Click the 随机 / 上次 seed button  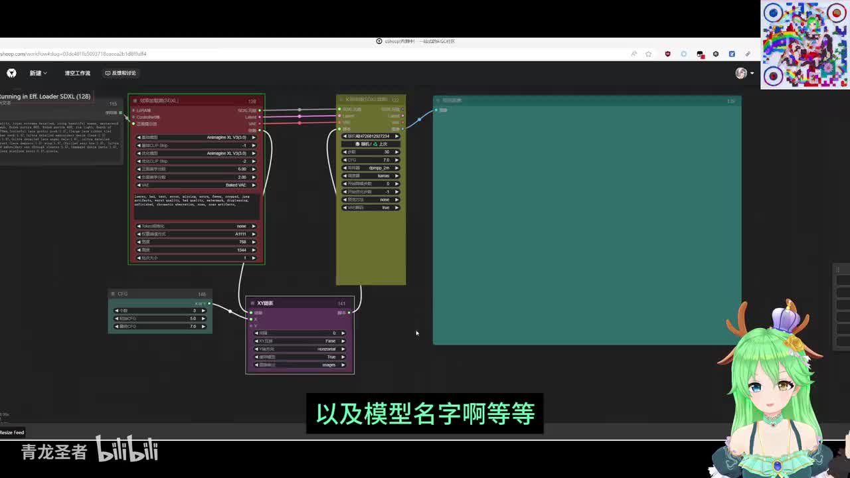tap(371, 144)
